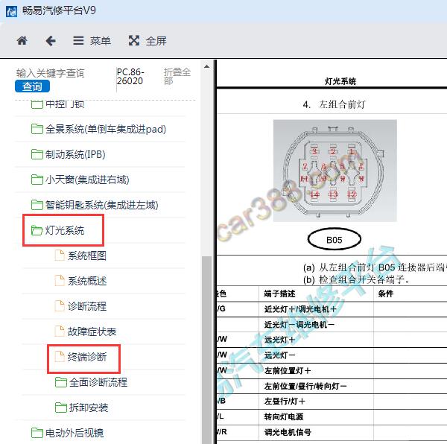Image resolution: width=447 pixels, height=444 pixels.
Task: Select the 转向灯电源 cell
Action: pyautogui.click(x=316, y=417)
